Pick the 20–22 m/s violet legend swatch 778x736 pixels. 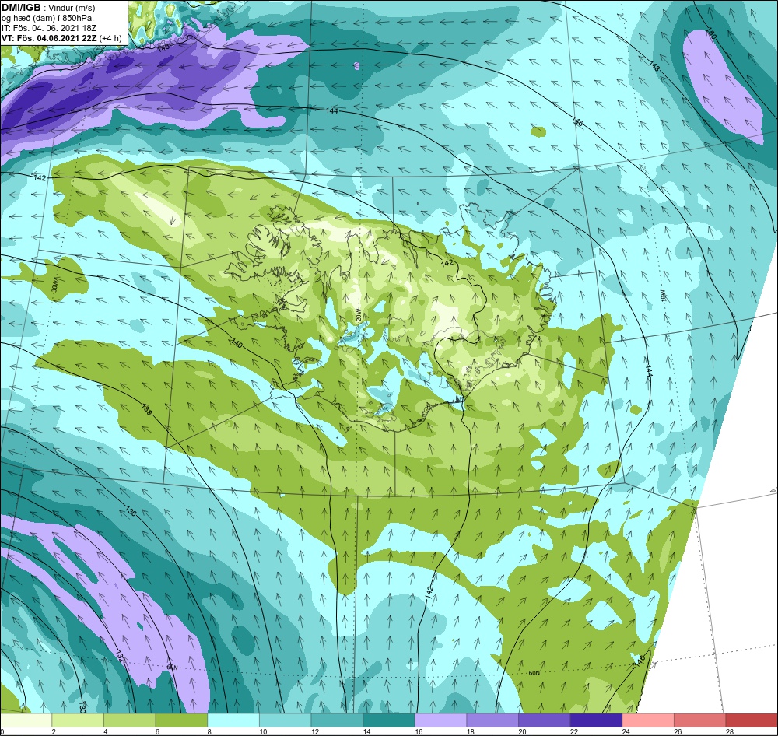pos(545,720)
